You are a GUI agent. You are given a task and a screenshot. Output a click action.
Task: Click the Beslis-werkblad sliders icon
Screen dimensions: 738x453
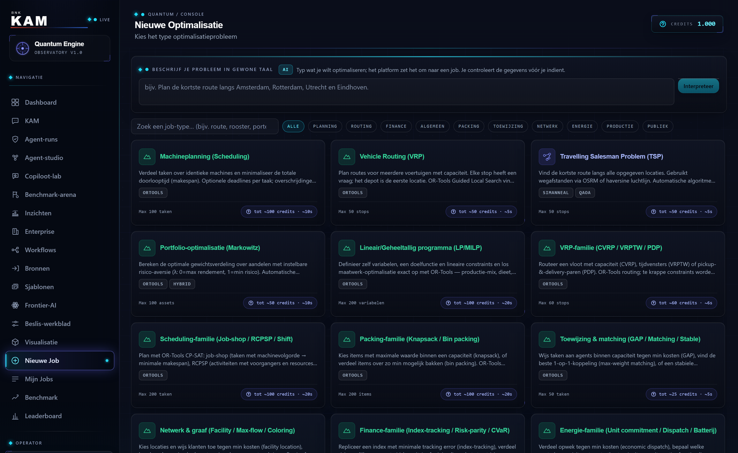[x=15, y=324]
